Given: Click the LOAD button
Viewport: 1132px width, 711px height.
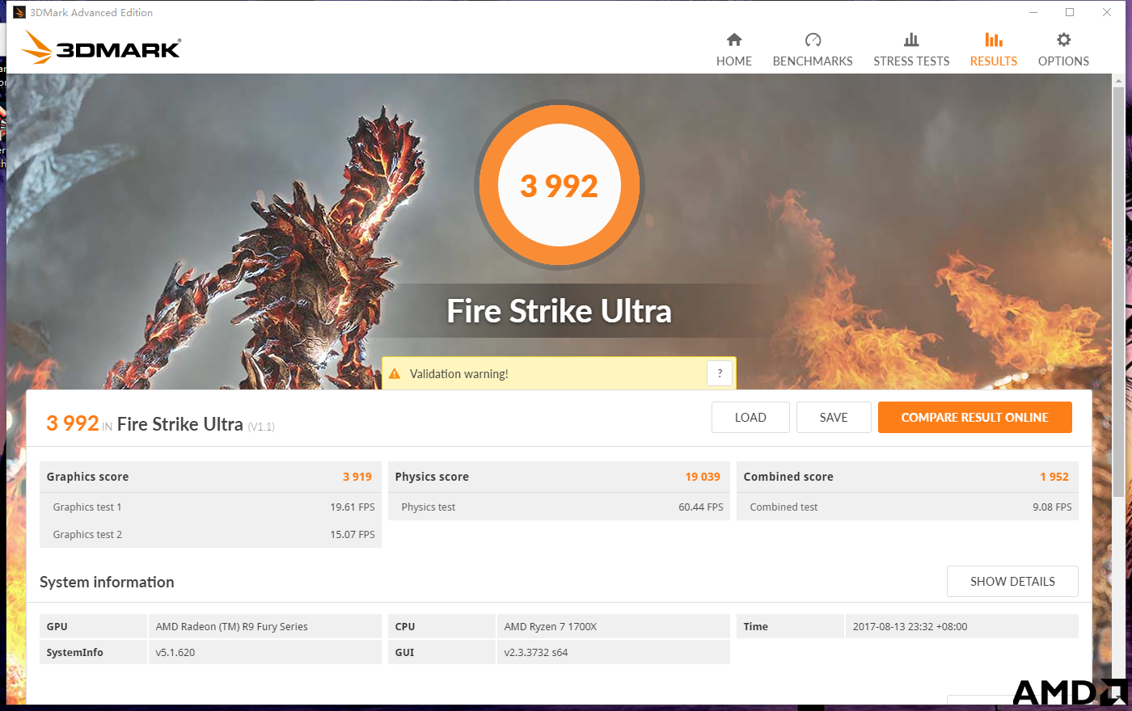Looking at the screenshot, I should click(750, 418).
